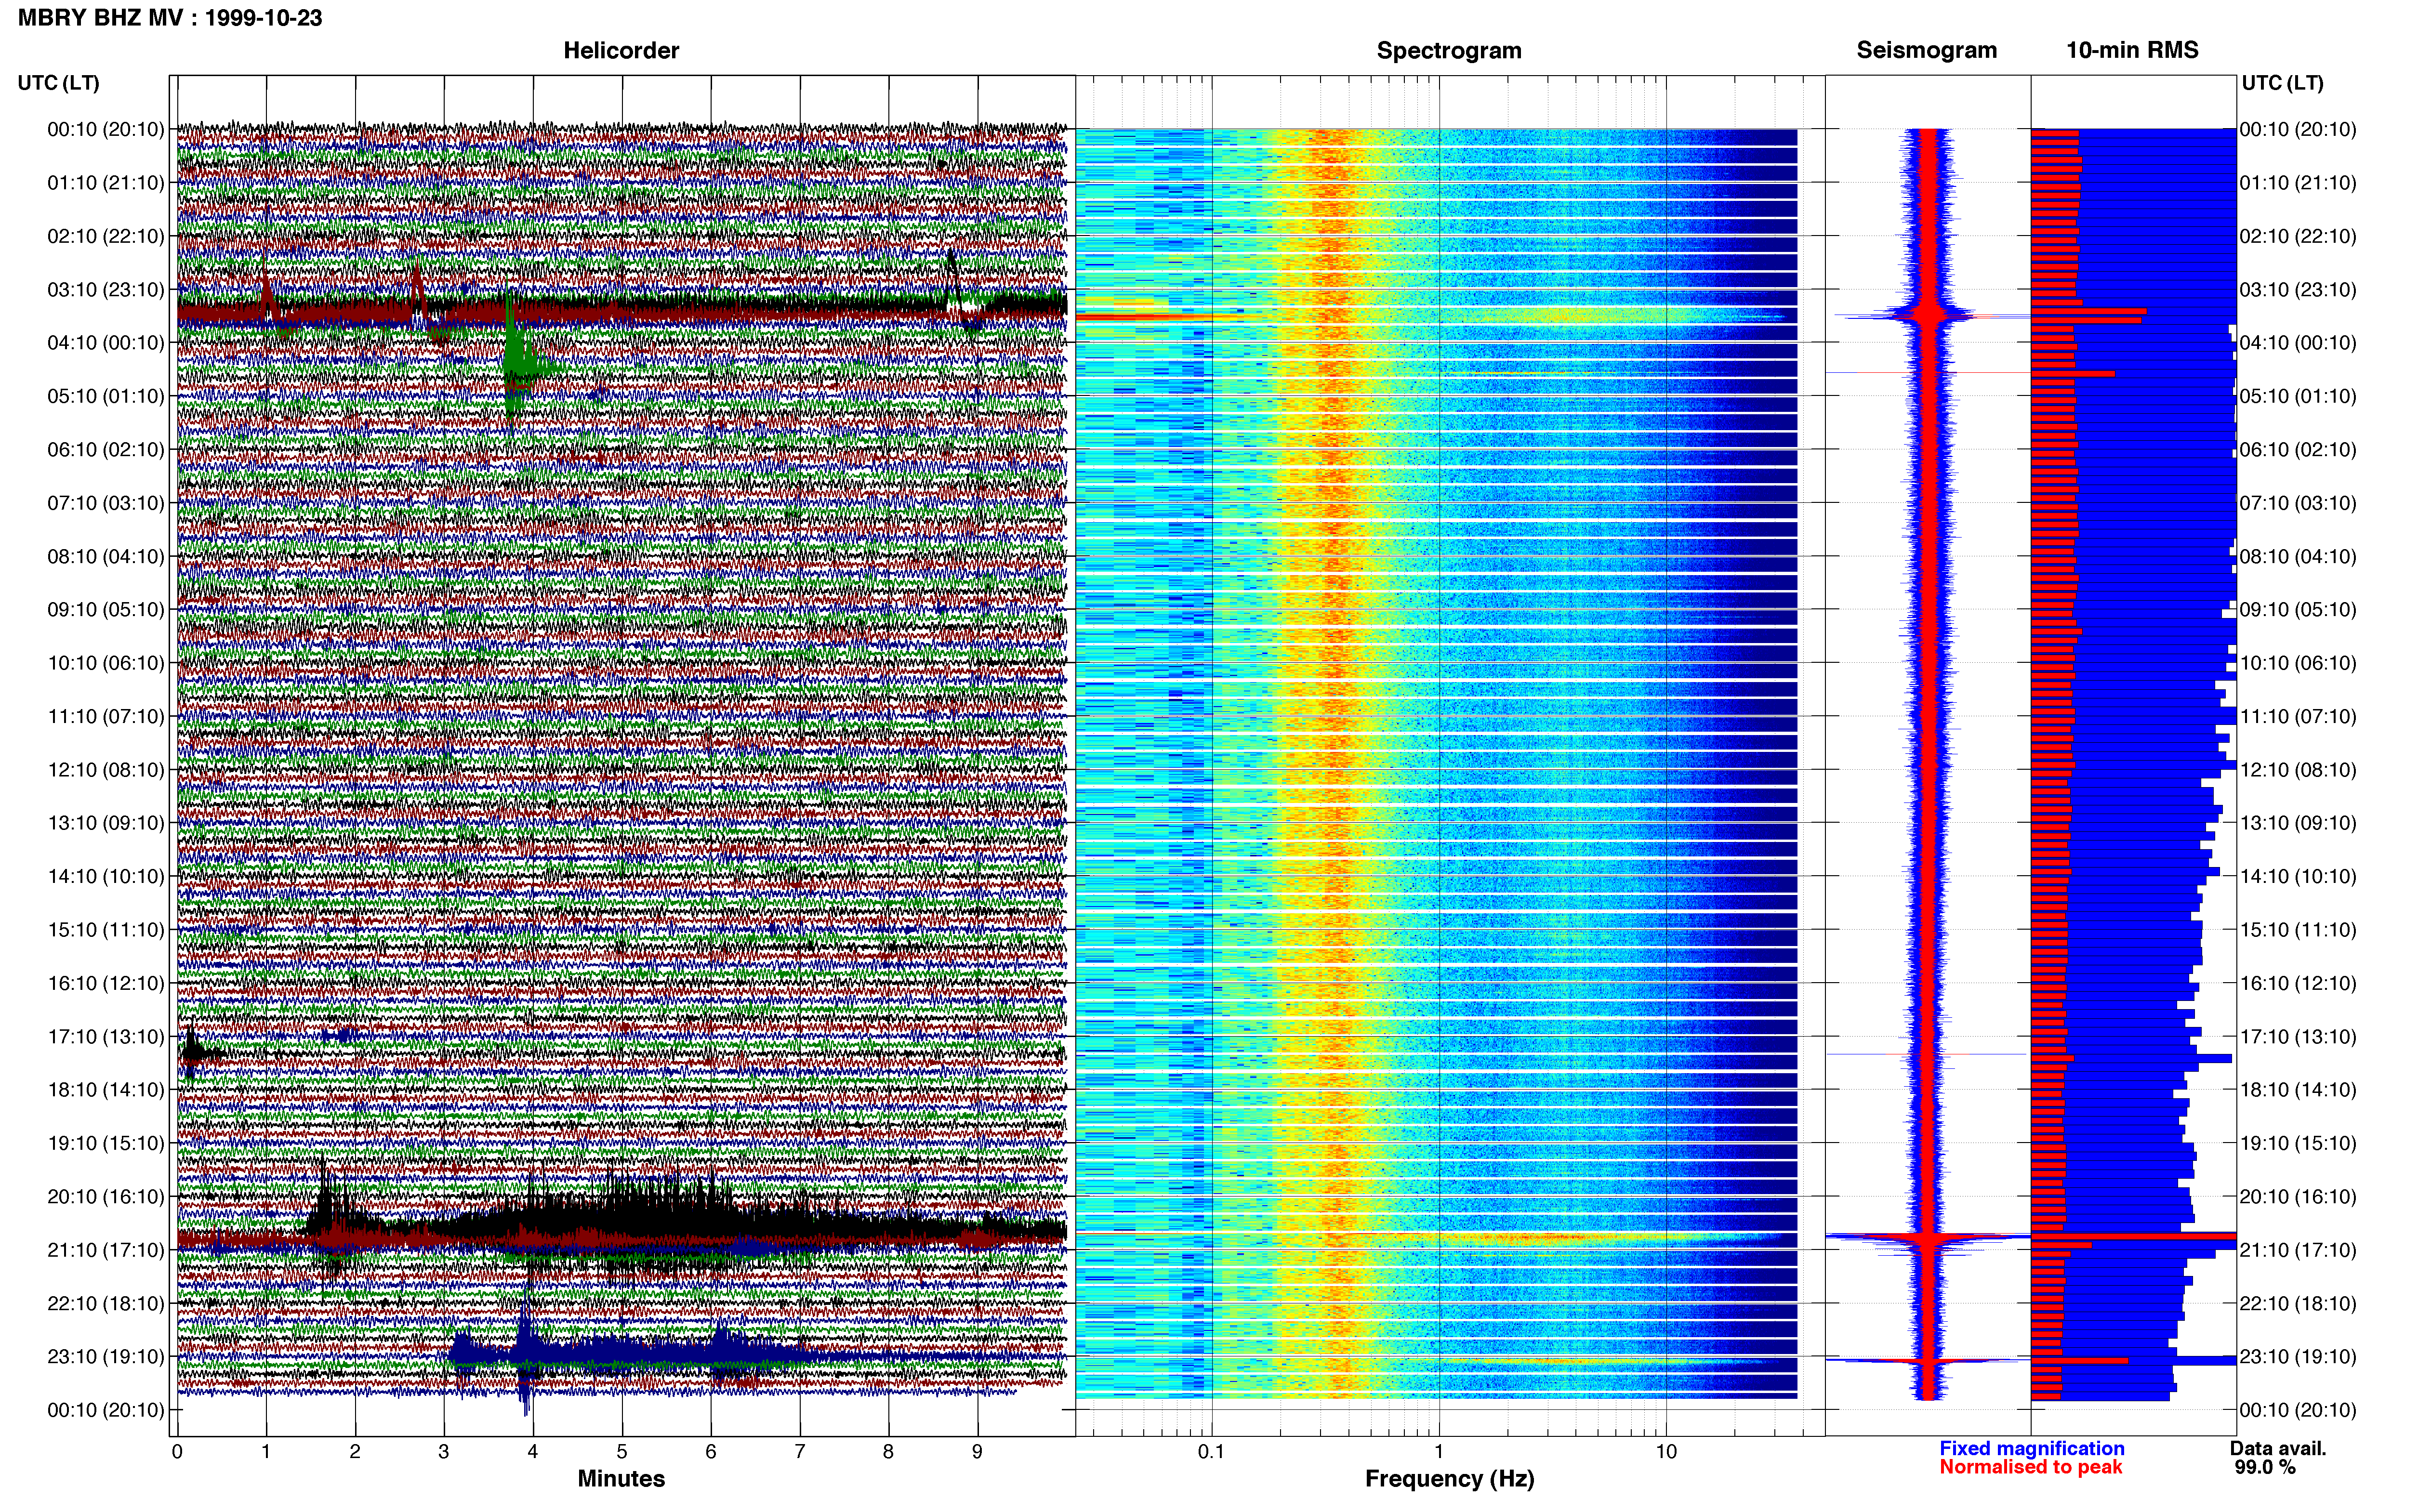Click right time label '10:10 (06:10)'
The height and width of the screenshot is (1512, 2418).
click(x=2298, y=663)
